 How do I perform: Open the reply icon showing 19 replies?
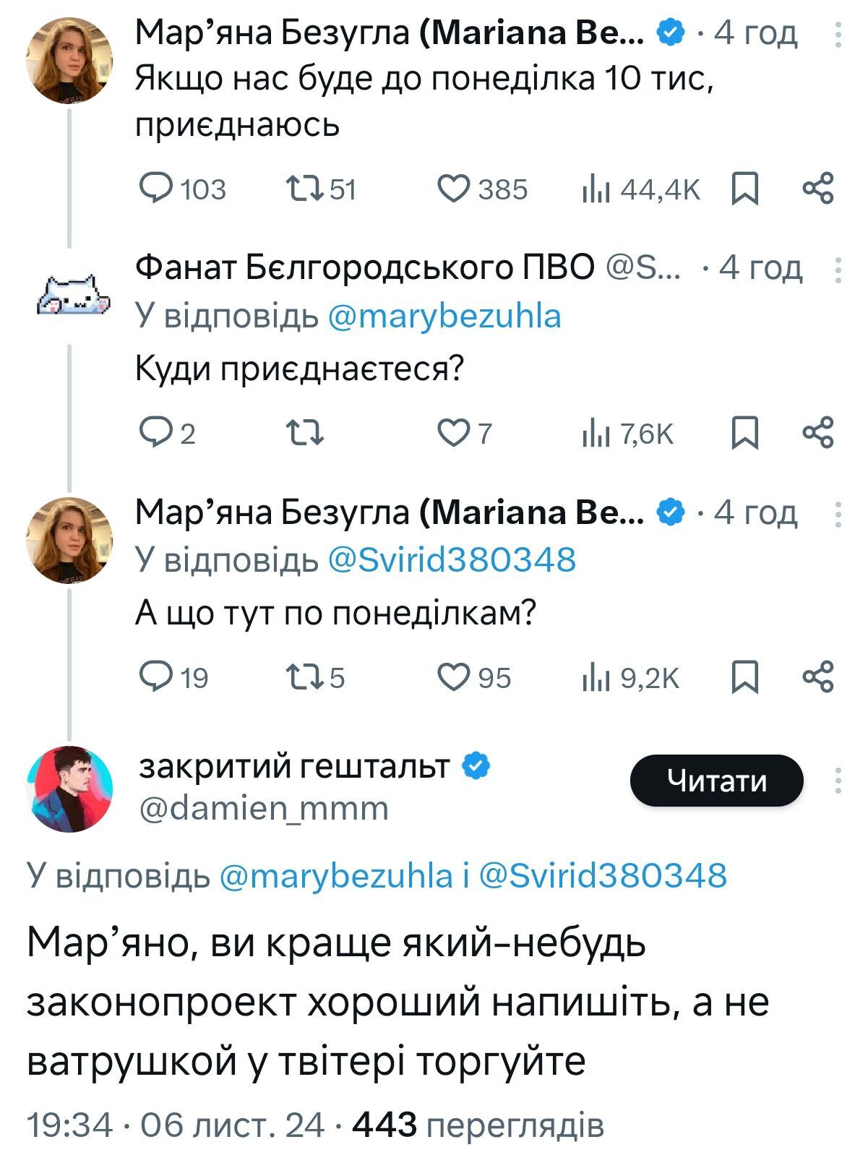pos(155,678)
